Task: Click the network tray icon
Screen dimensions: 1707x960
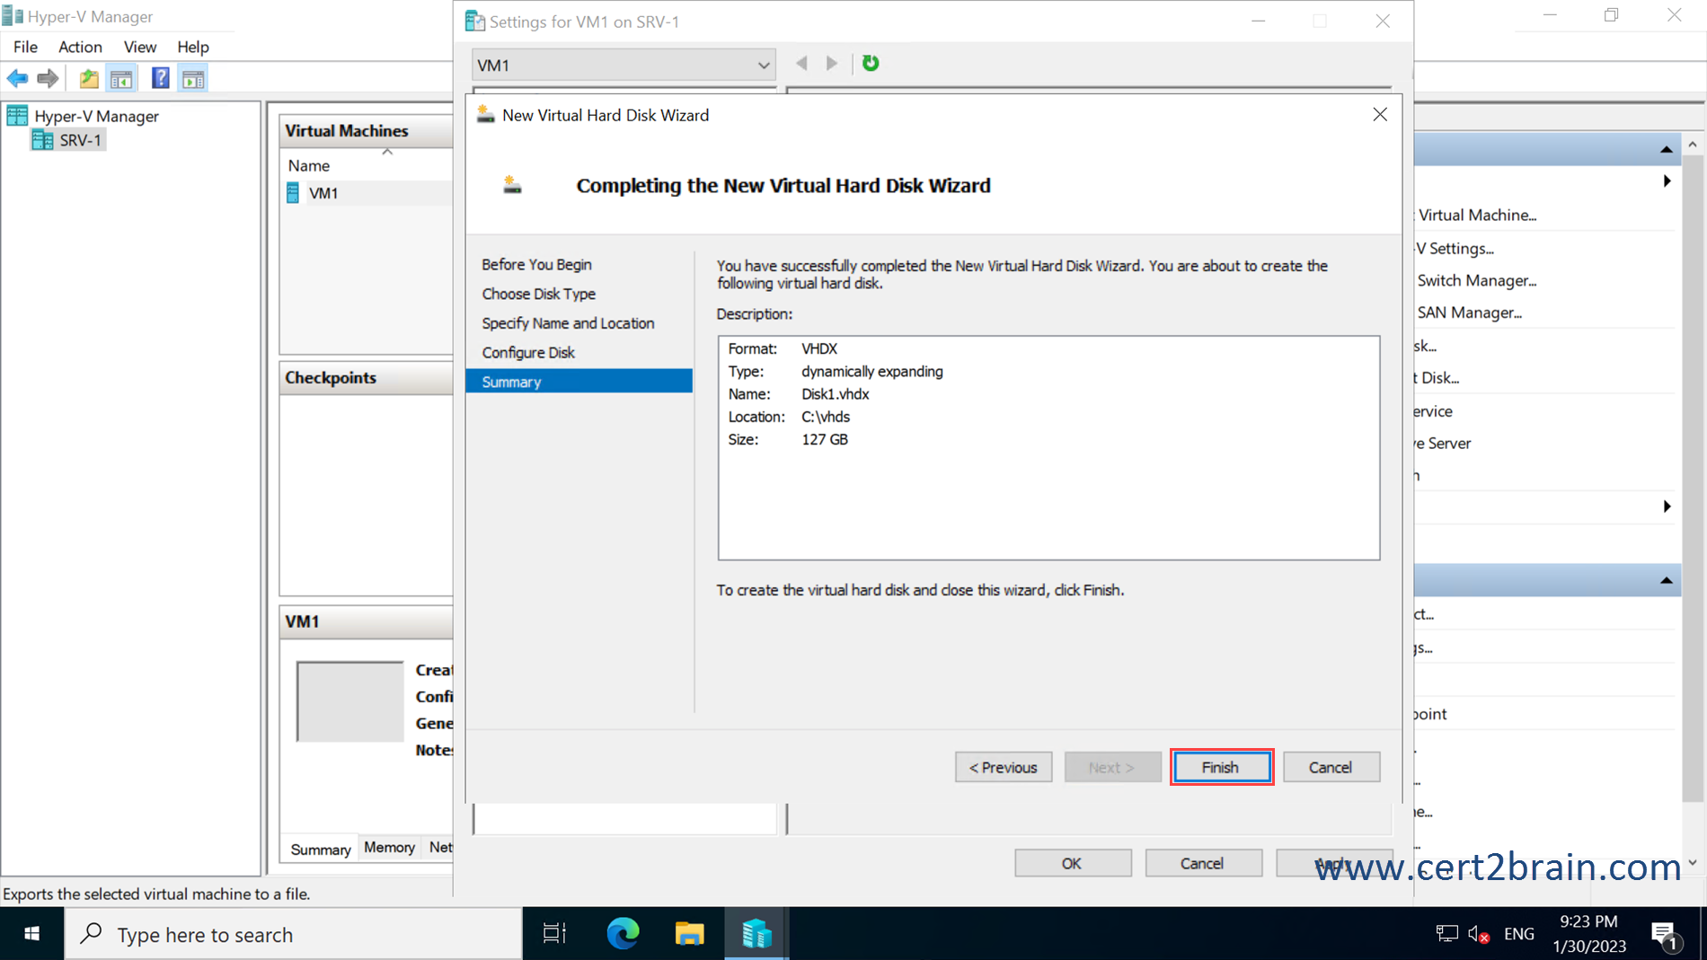Action: 1446,934
